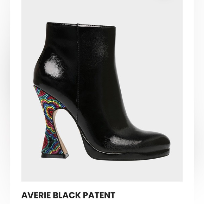Viewport: 204px width, 204px height.
Task: Open the AVERIE BLACK PATENT product title
Action: pos(68,195)
